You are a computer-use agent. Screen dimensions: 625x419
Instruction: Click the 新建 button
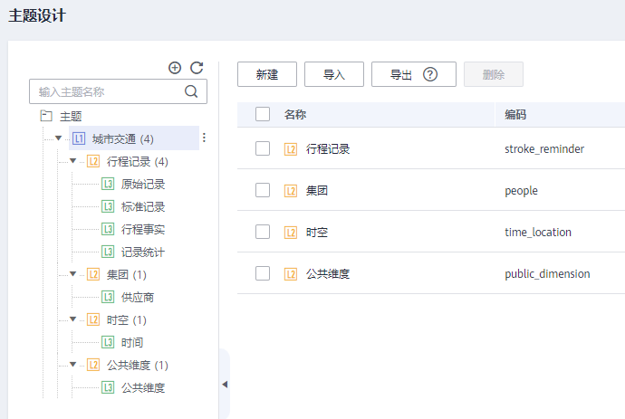coord(266,75)
